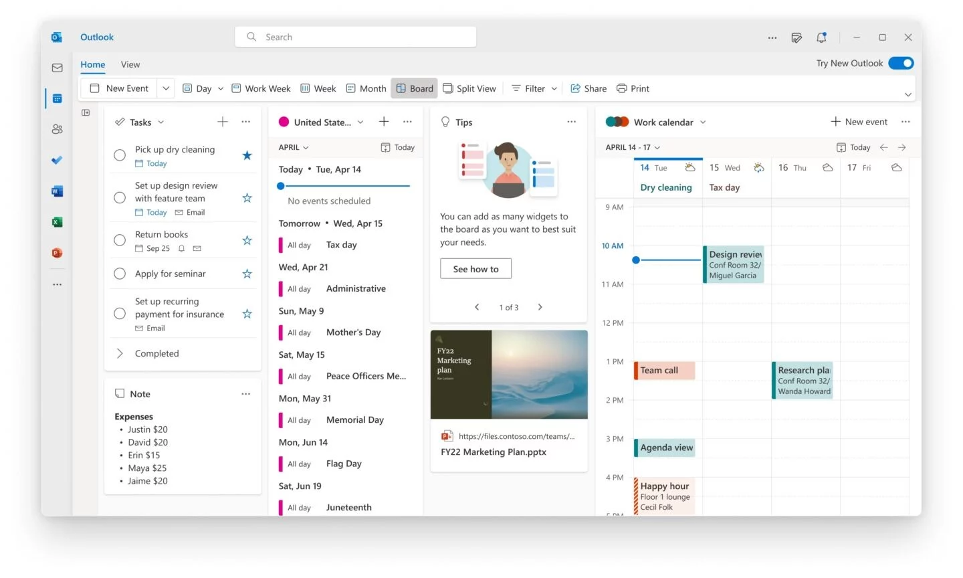Launch Excel from the sidebar

57,221
